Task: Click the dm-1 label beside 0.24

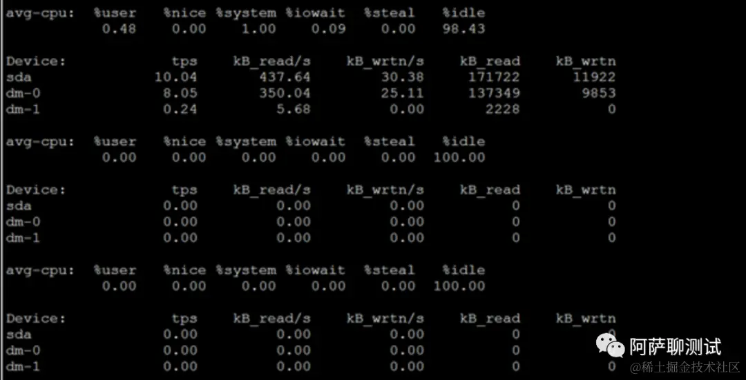Action: point(23,109)
